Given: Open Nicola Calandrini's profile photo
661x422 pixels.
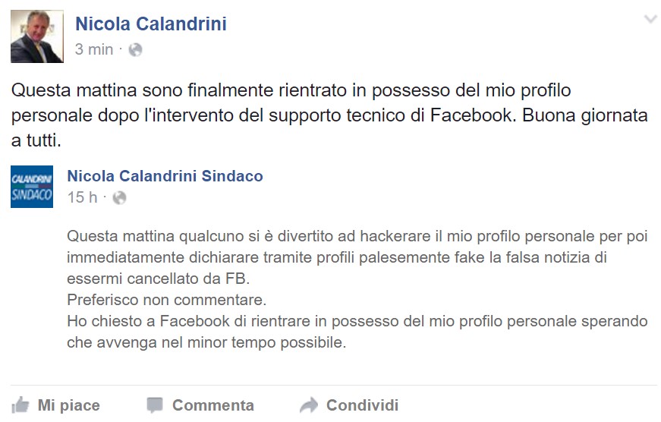Looking at the screenshot, I should (37, 36).
